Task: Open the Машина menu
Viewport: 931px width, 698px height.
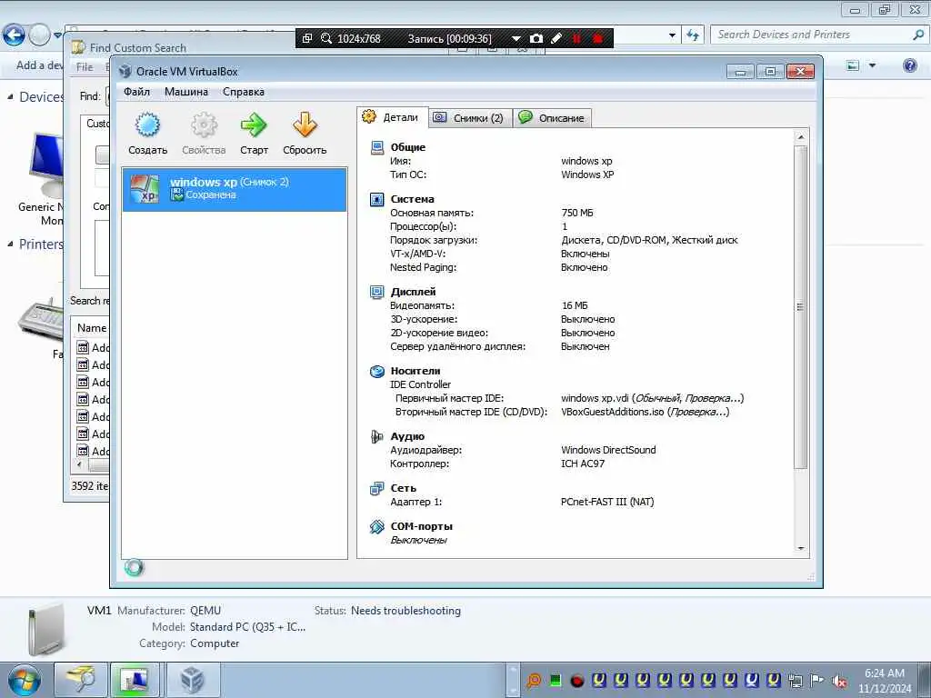Action: click(x=185, y=92)
